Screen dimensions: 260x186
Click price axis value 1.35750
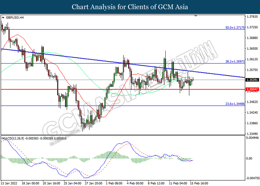pyautogui.click(x=252, y=70)
